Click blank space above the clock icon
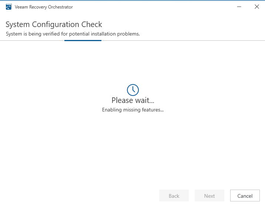 (x=132, y=63)
